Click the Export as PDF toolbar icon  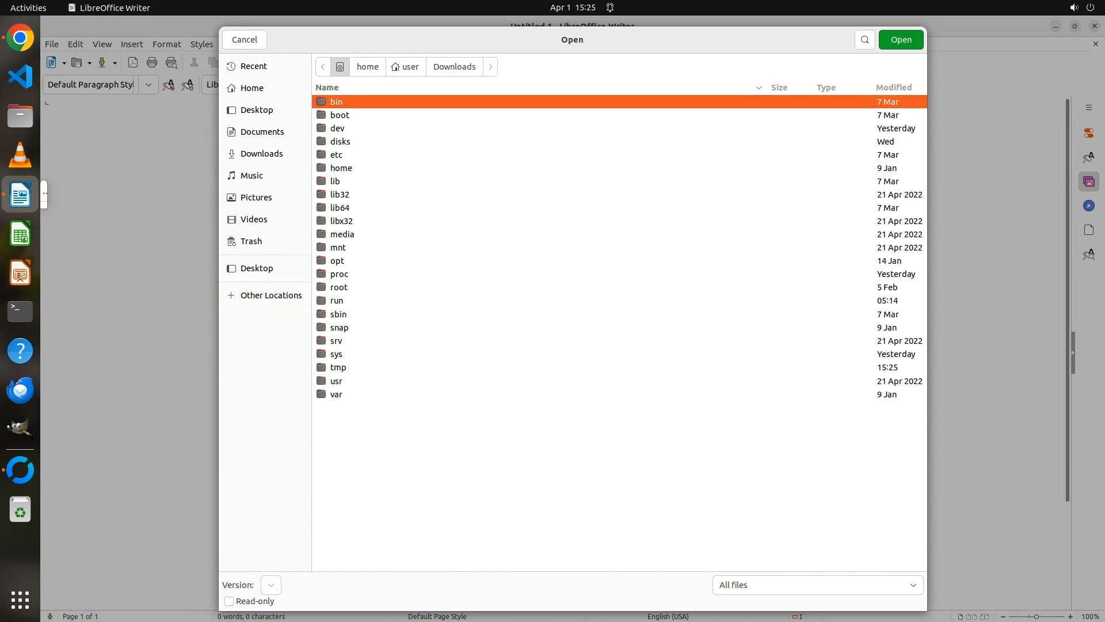(133, 63)
